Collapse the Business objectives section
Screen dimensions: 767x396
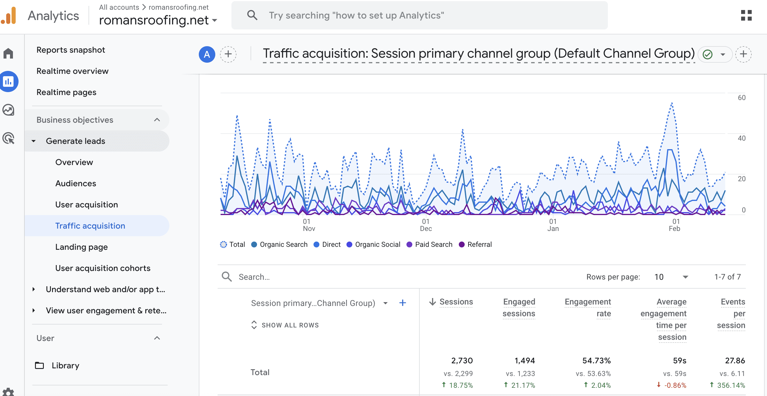(157, 120)
